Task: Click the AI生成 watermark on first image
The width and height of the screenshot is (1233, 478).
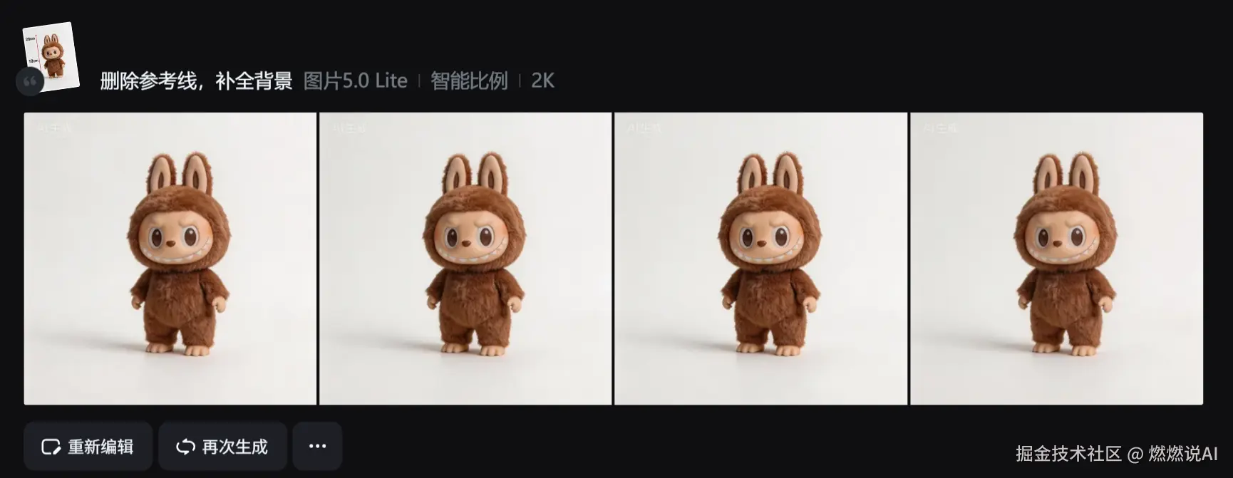Action: pos(54,128)
